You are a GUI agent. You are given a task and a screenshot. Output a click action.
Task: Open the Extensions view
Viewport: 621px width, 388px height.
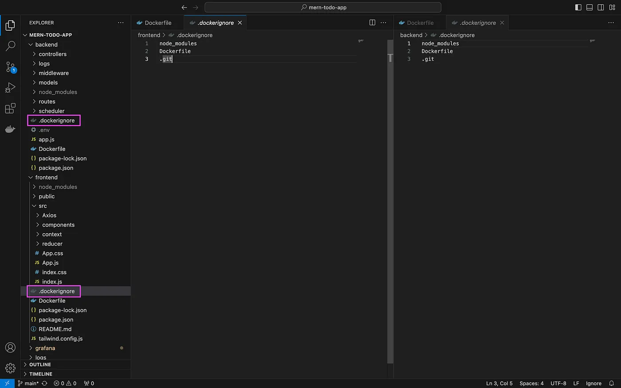(10, 108)
